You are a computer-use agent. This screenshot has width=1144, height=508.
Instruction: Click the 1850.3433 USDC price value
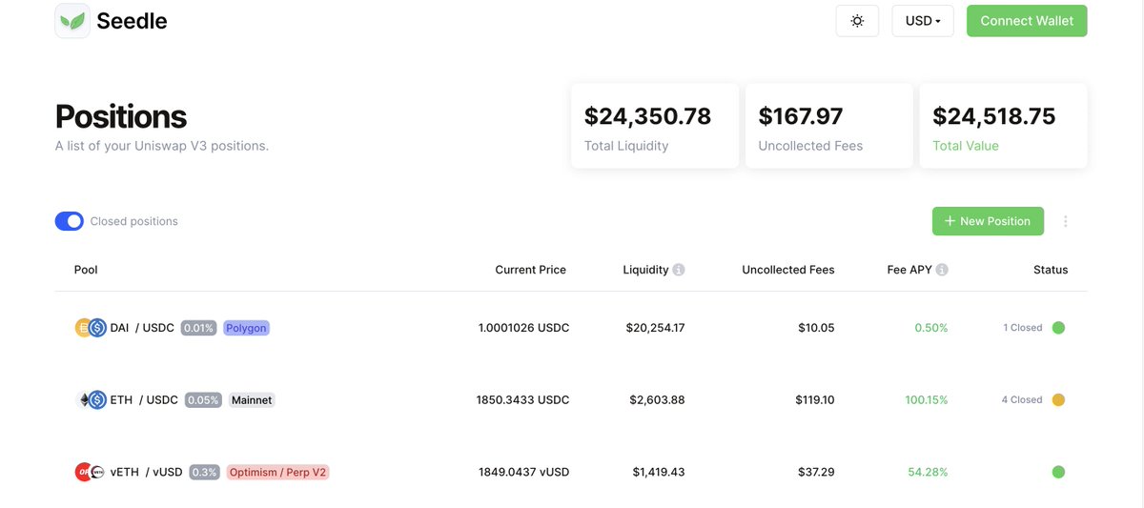click(522, 400)
